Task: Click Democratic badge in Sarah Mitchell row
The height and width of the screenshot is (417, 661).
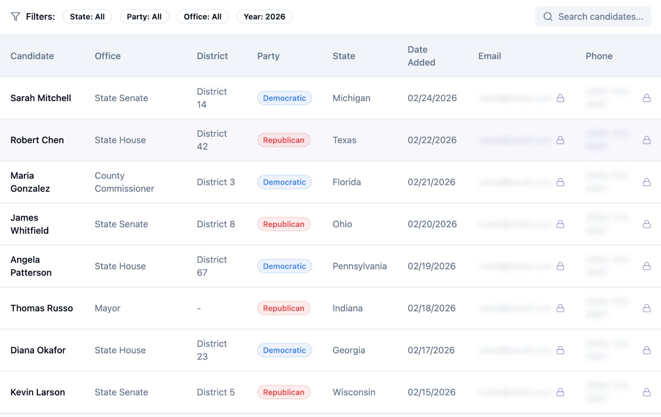Action: coord(285,98)
